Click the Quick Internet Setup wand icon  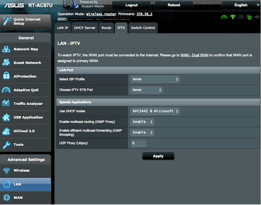click(7, 21)
